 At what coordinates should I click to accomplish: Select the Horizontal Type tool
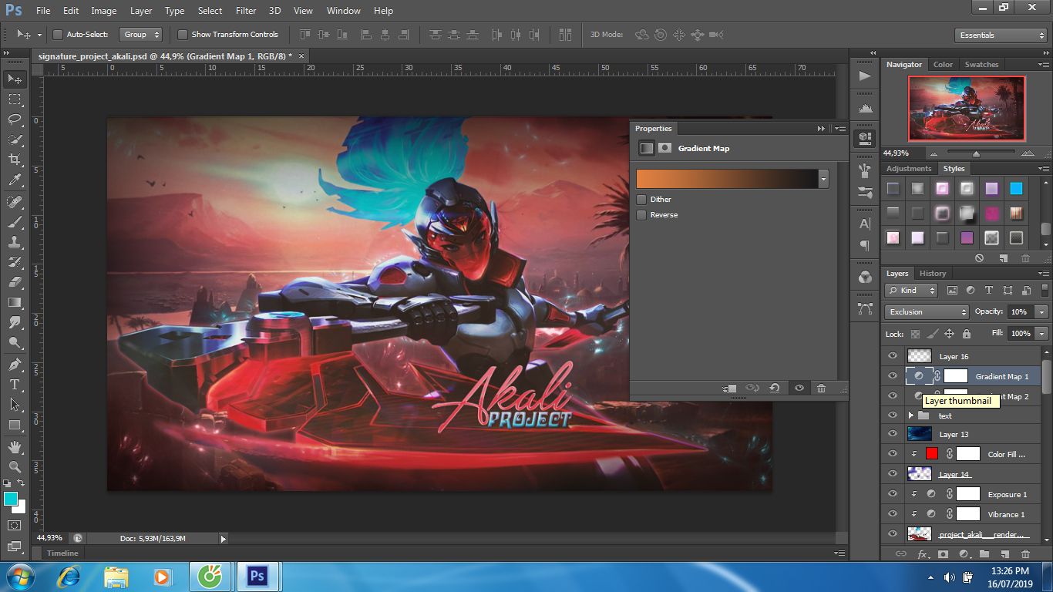click(15, 385)
